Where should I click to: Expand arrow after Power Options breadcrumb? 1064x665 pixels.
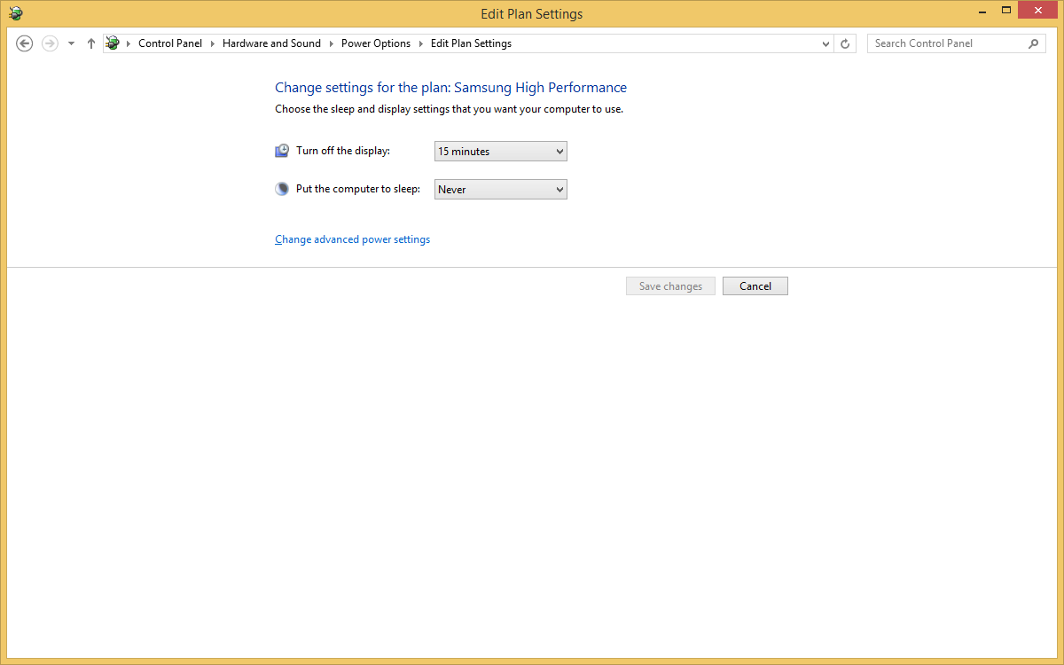[x=421, y=43]
